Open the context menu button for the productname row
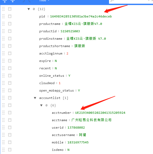Viewport: 153px width, 154px height. click(10, 24)
